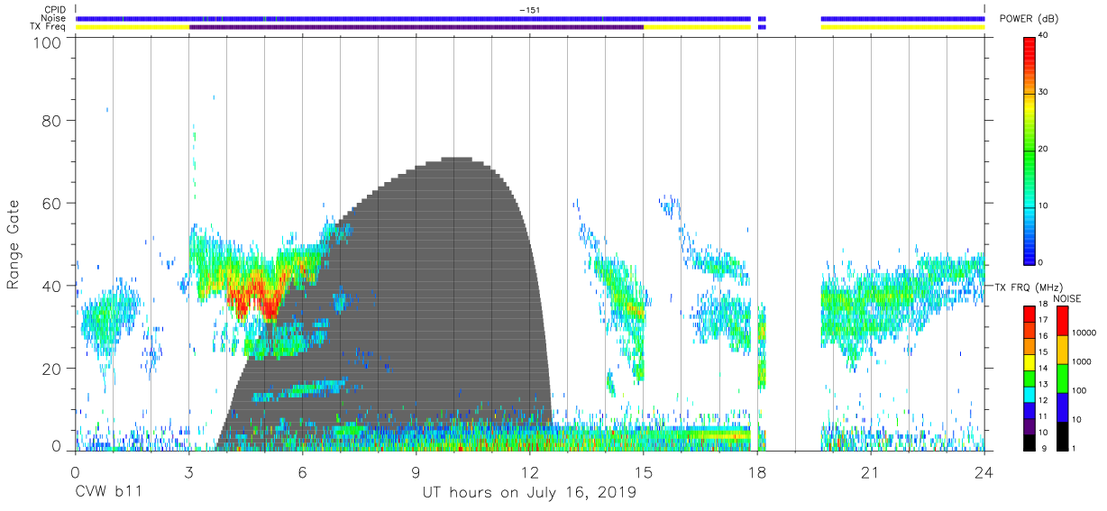Click the 6 tick on UT hours axis
Viewport: 1107px width, 511px height.
[302, 472]
